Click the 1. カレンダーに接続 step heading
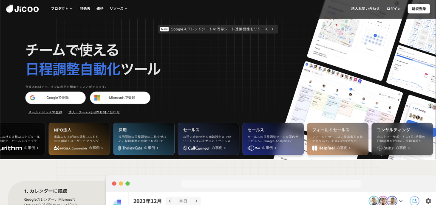The height and width of the screenshot is (205, 436). [x=45, y=191]
